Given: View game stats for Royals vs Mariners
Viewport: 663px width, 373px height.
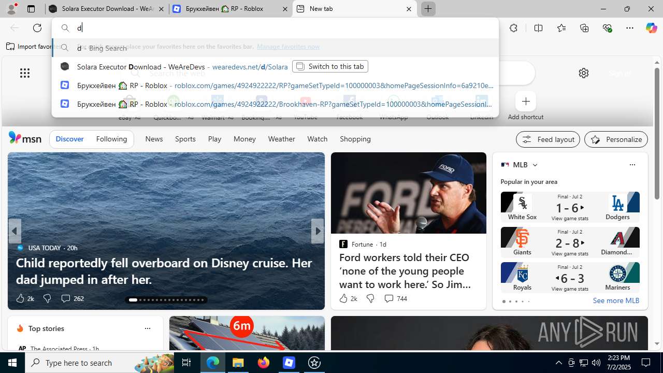Looking at the screenshot, I should click(x=570, y=289).
